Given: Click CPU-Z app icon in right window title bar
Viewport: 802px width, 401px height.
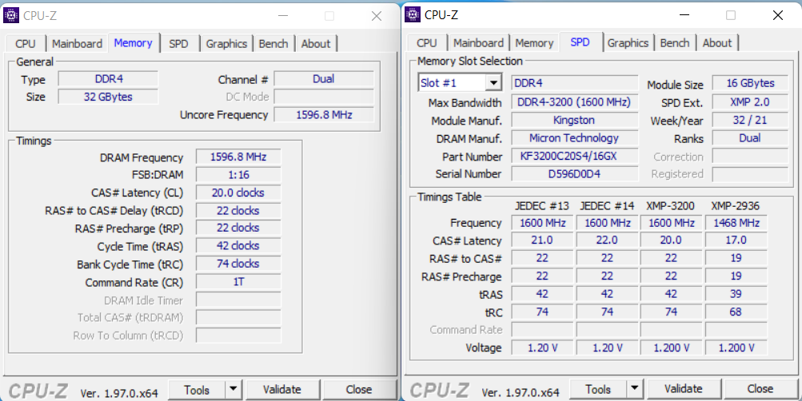Looking at the screenshot, I should (413, 15).
